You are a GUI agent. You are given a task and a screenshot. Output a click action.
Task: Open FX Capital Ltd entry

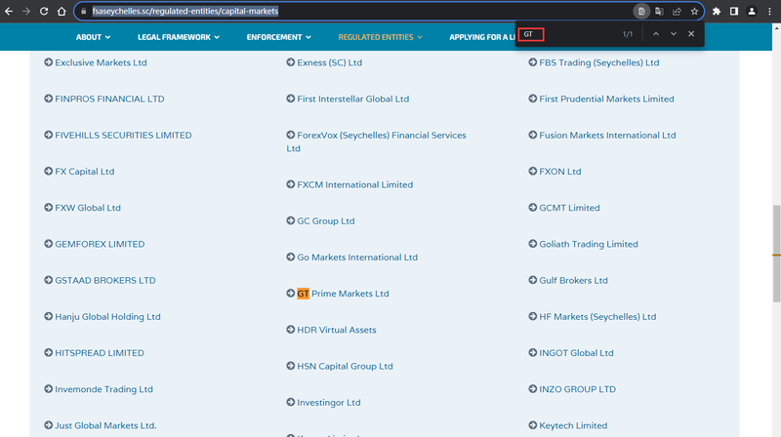[85, 172]
